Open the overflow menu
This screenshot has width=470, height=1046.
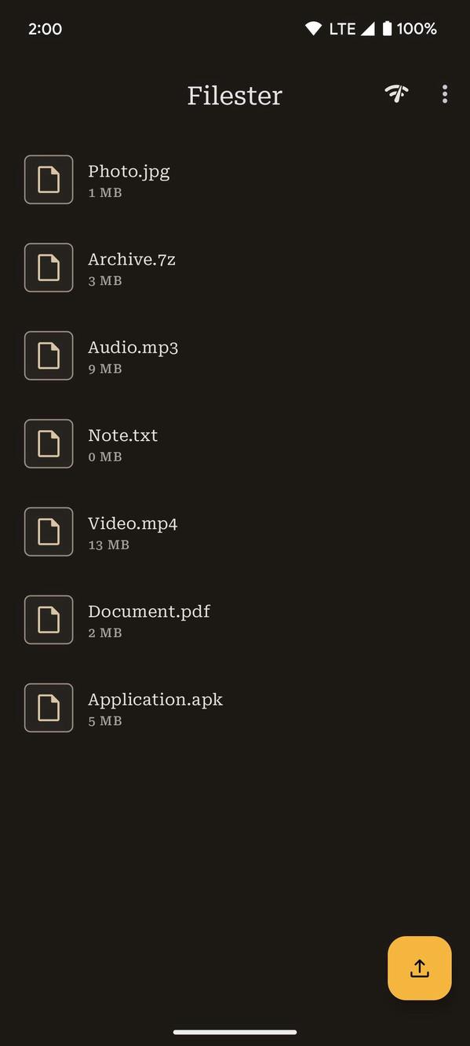(x=444, y=93)
